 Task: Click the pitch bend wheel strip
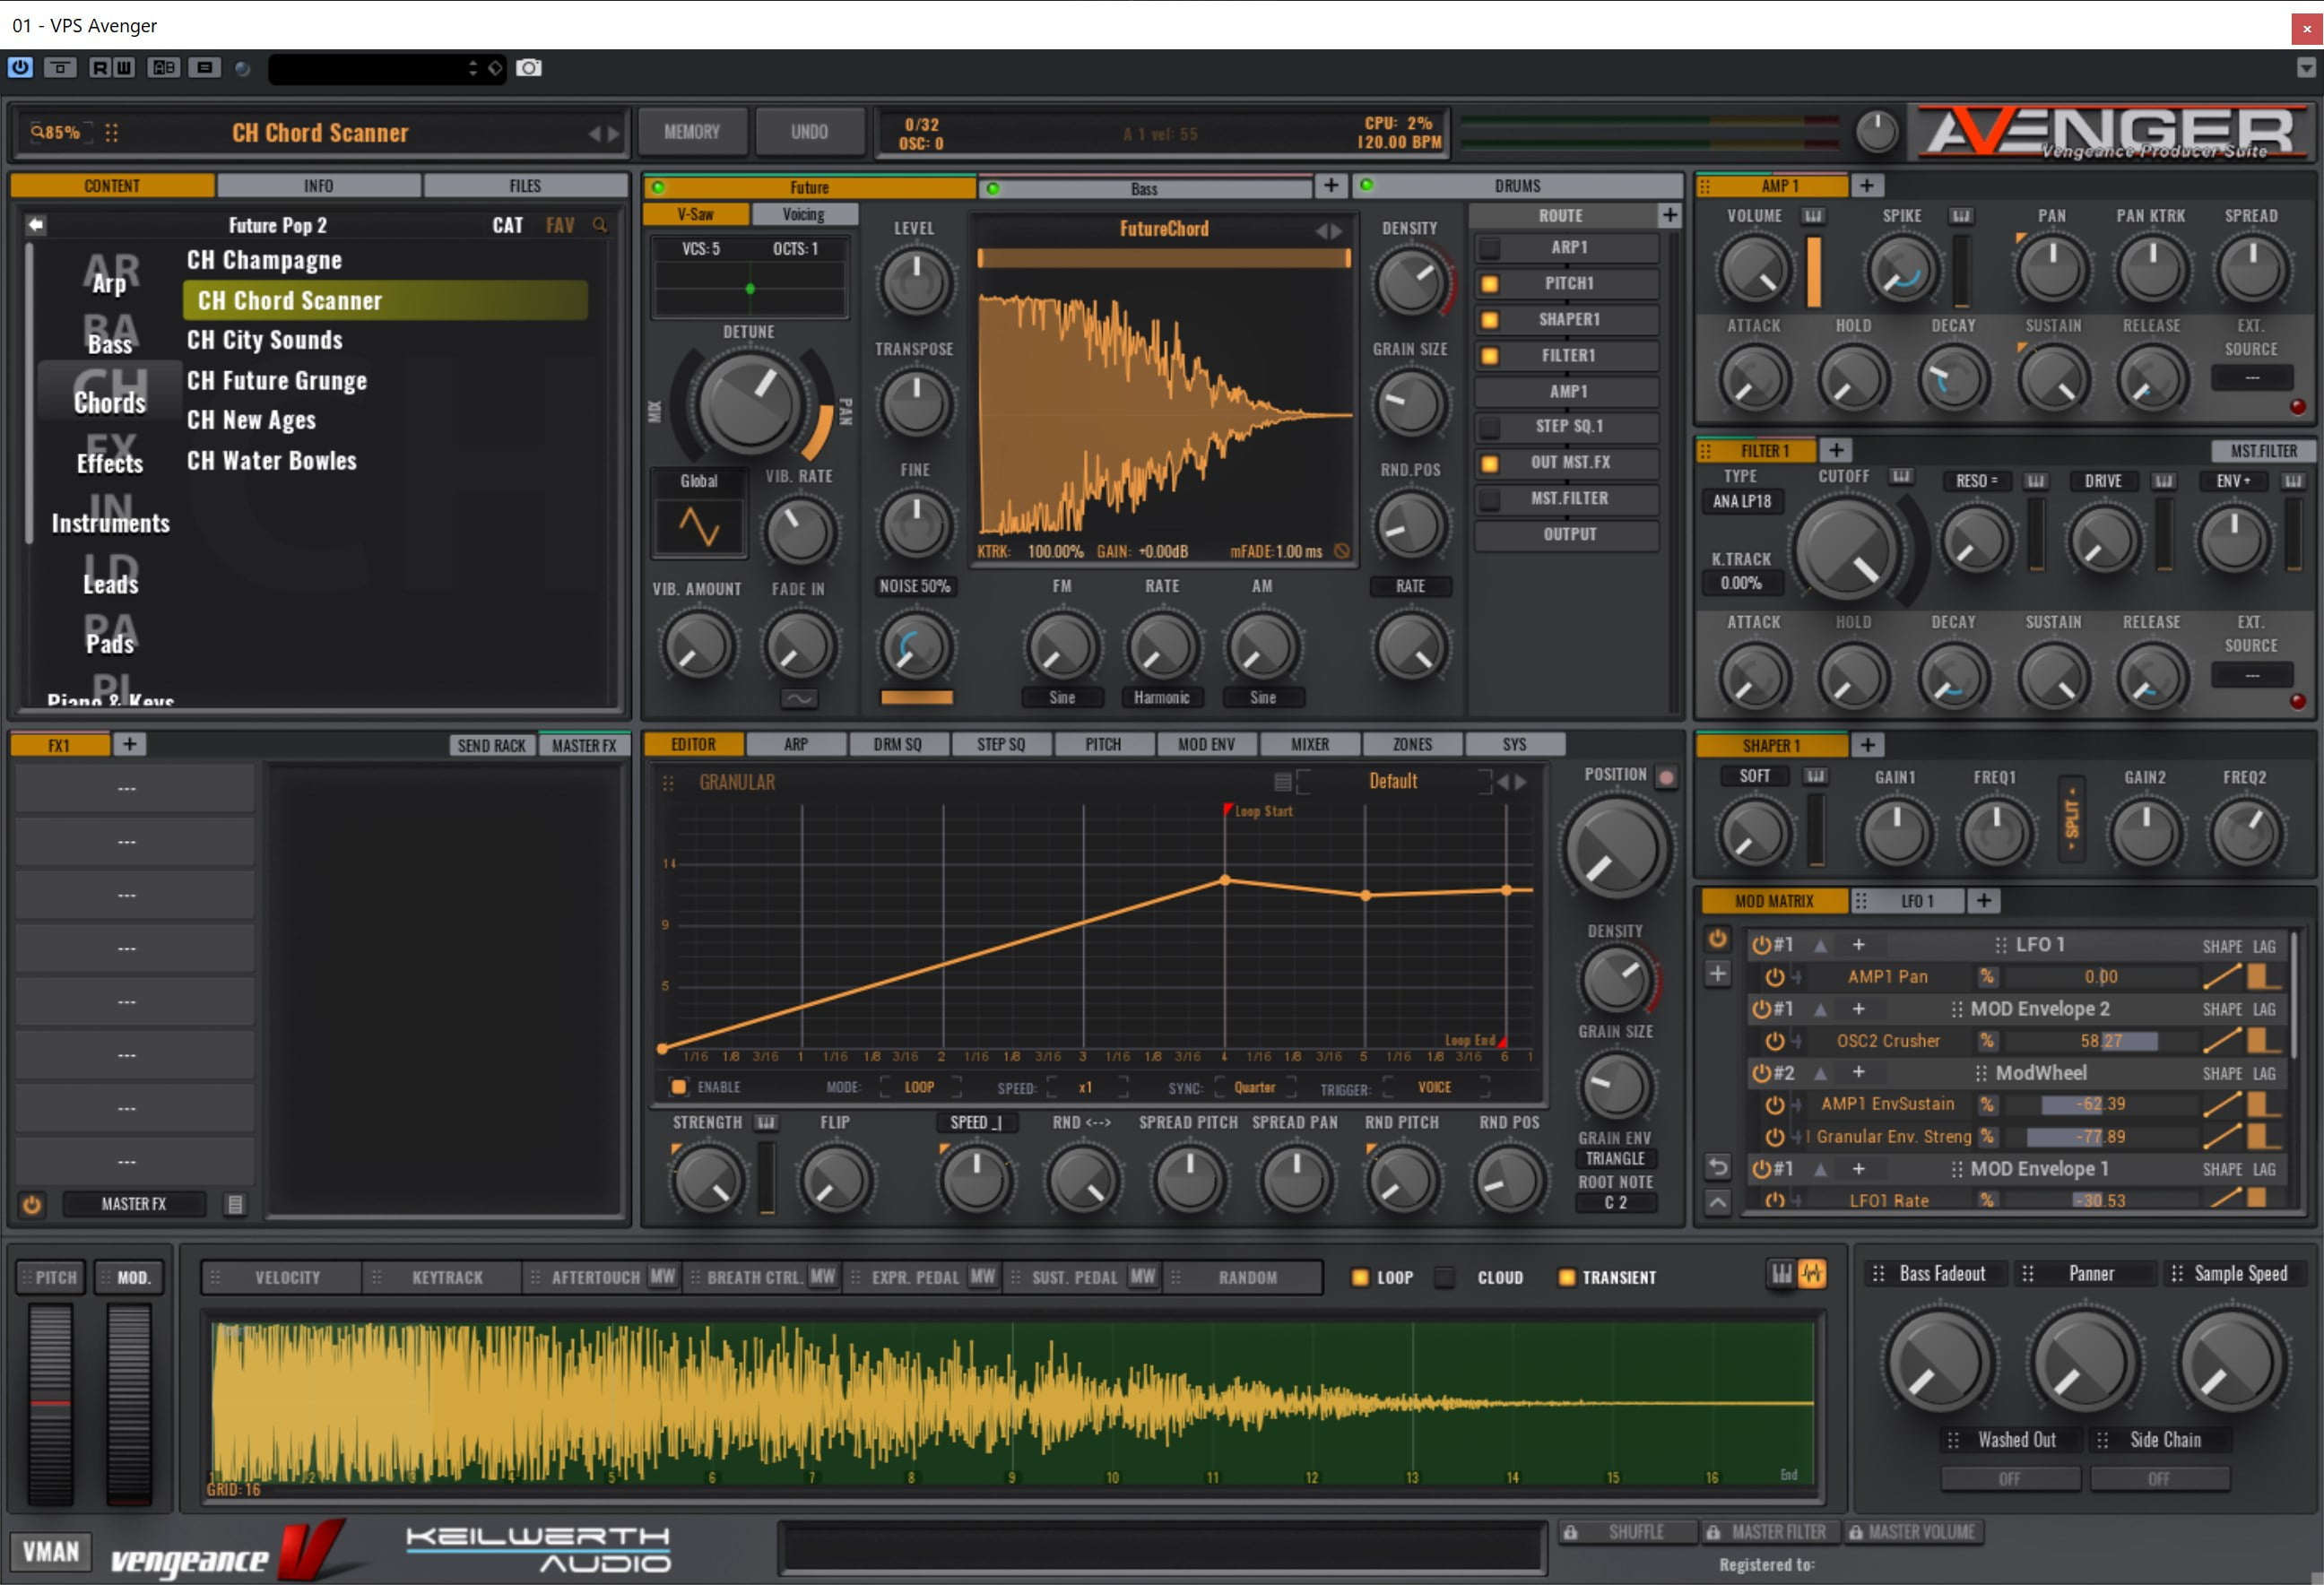[50, 1402]
